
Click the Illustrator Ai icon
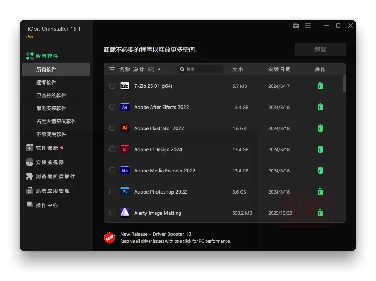pyautogui.click(x=125, y=128)
